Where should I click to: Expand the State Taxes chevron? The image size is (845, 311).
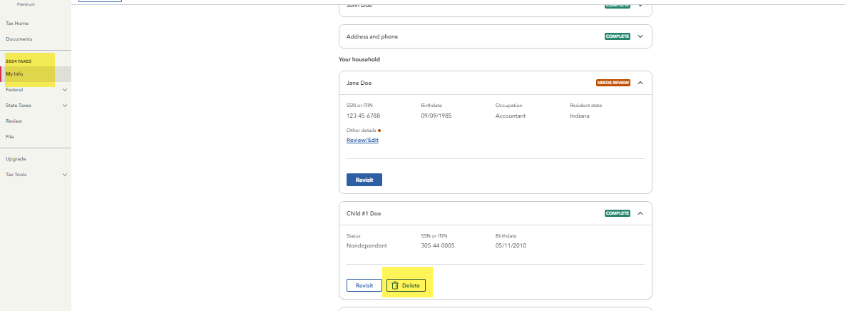click(65, 105)
